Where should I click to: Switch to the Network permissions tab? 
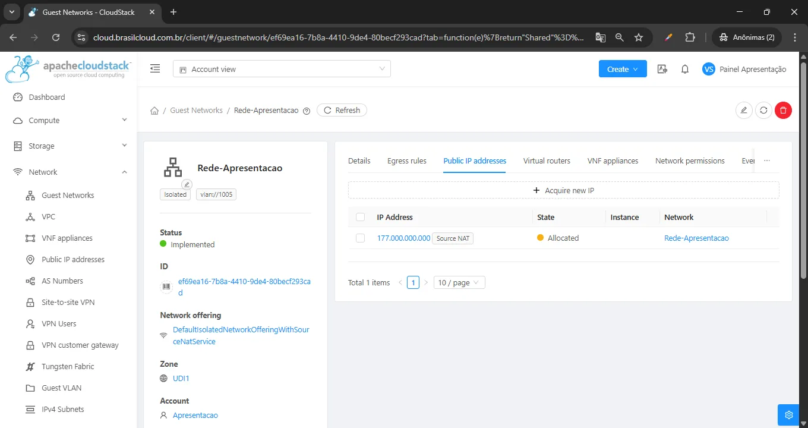[x=690, y=160]
